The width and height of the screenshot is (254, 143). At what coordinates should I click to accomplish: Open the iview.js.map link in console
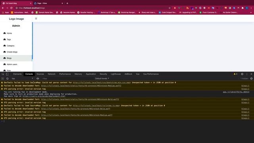tap(96, 106)
